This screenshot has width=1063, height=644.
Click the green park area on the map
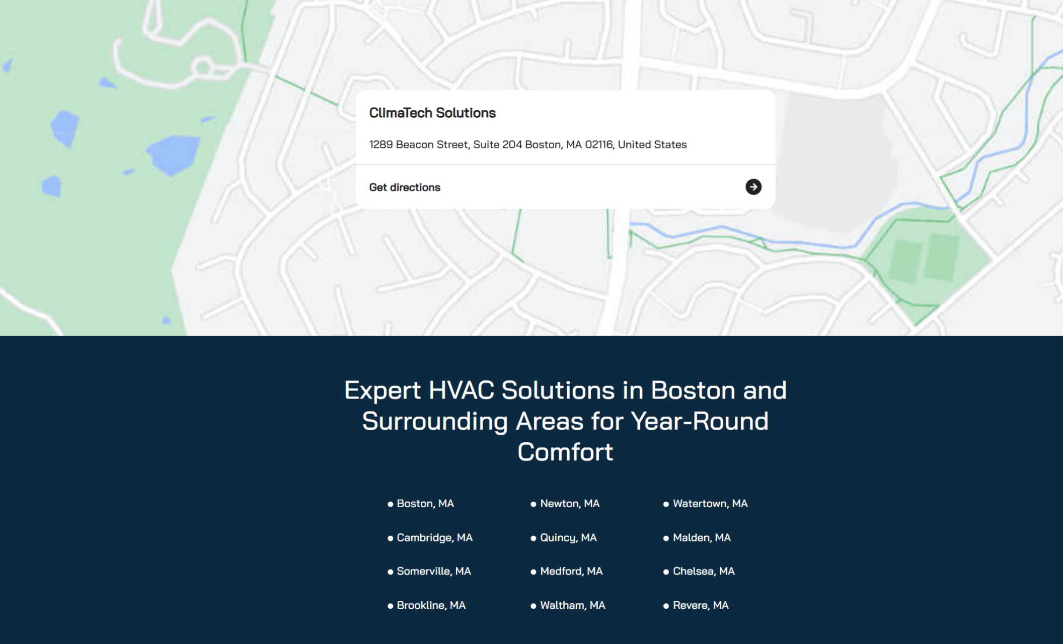tap(101, 151)
